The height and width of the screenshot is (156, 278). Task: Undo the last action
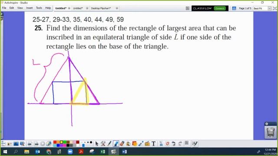pyautogui.click(x=174, y=143)
